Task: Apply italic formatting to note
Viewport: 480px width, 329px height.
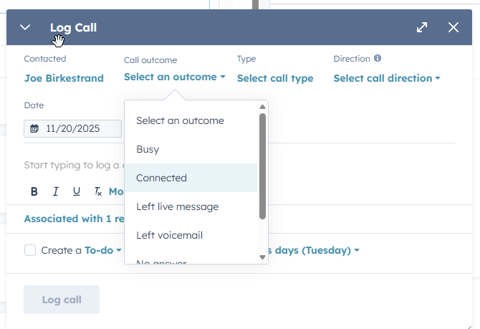Action: (55, 191)
